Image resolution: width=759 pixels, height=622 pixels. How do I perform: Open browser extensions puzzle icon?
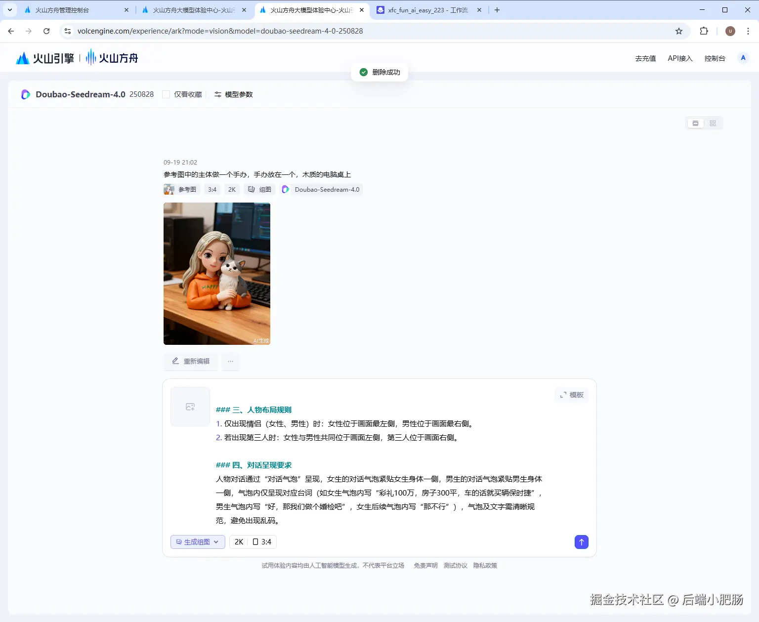pos(704,31)
